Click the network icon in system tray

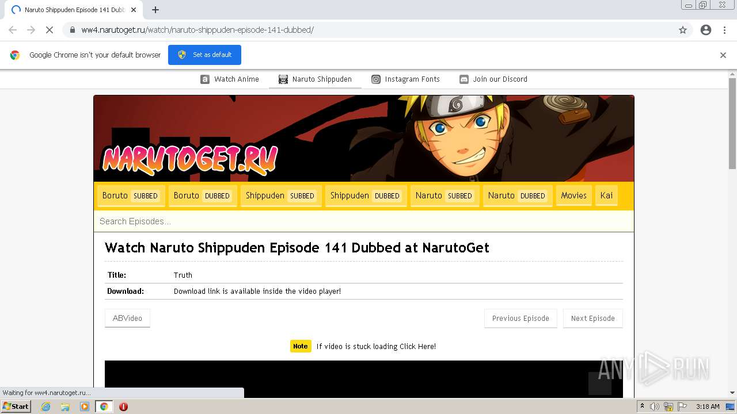[x=668, y=407]
